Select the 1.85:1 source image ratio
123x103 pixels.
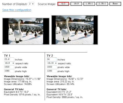89,4
